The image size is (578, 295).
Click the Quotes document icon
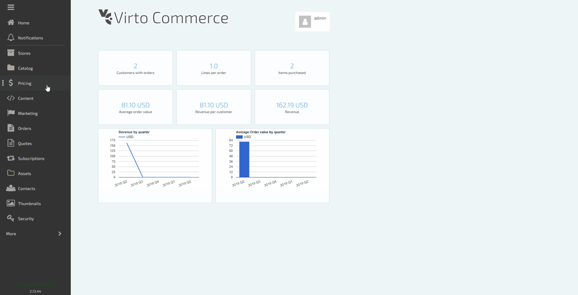click(x=11, y=143)
